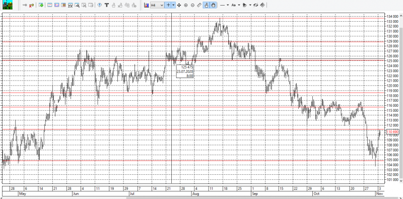Click the four-arrow move chart icon
The height and width of the screenshot is (199, 403).
179,5
